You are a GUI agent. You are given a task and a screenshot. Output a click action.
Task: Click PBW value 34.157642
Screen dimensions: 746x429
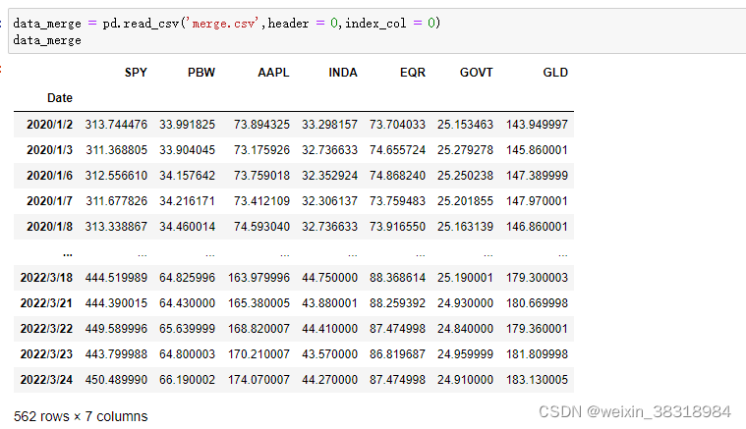(x=187, y=176)
